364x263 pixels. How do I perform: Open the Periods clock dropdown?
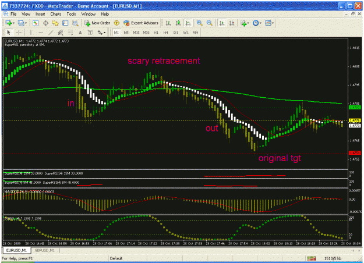pyautogui.click(x=257, y=23)
